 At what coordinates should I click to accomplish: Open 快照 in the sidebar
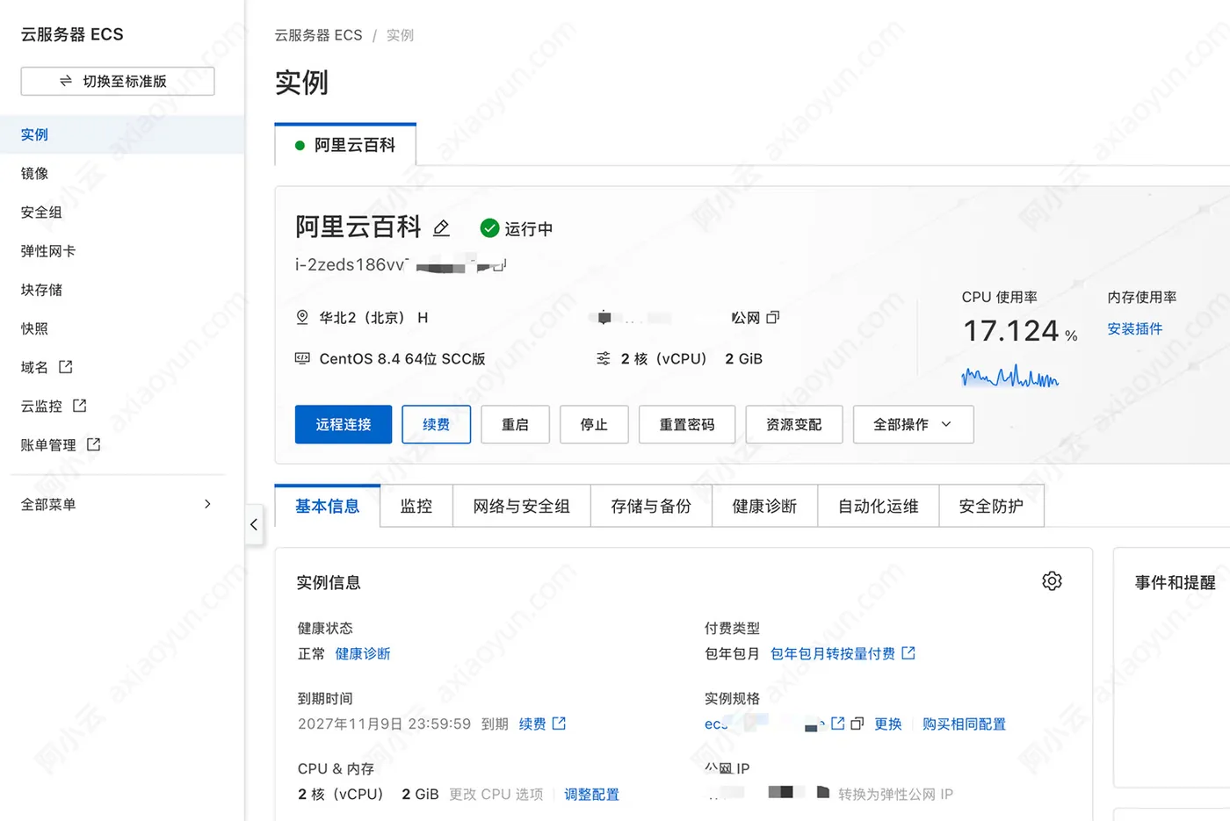click(122, 328)
